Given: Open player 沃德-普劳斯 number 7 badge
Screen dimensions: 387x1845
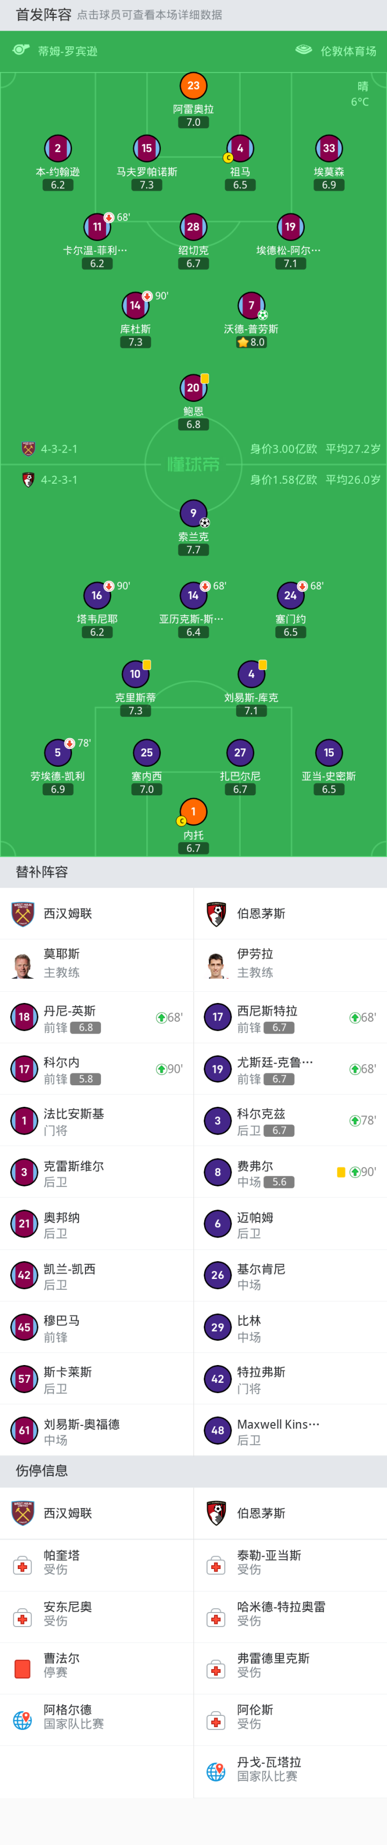Looking at the screenshot, I should pos(251,306).
